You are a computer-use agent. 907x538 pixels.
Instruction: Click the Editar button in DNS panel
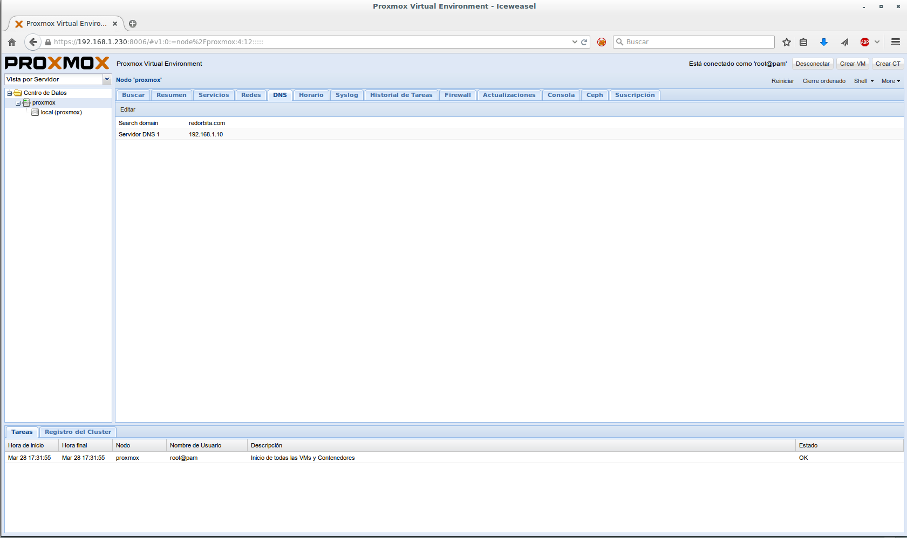coord(128,109)
